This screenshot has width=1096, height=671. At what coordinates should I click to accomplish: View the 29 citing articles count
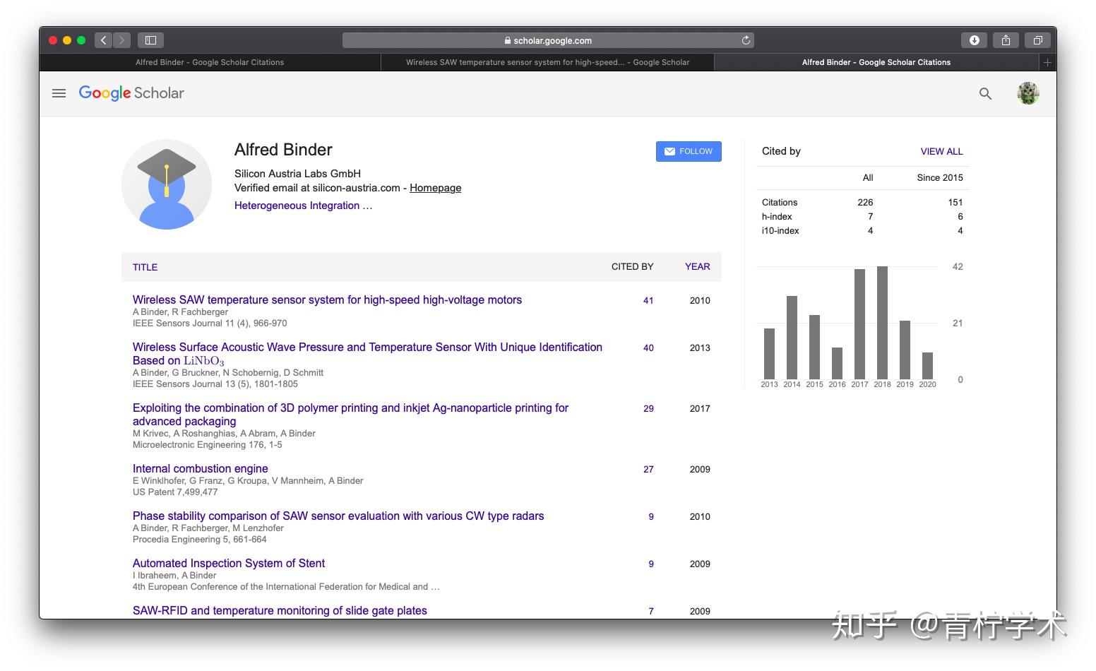point(648,409)
